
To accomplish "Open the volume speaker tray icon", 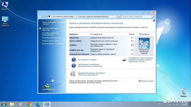I will (x=177, y=104).
